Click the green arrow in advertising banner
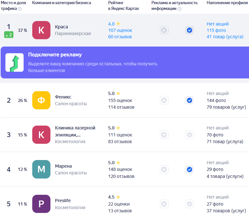 point(14,62)
